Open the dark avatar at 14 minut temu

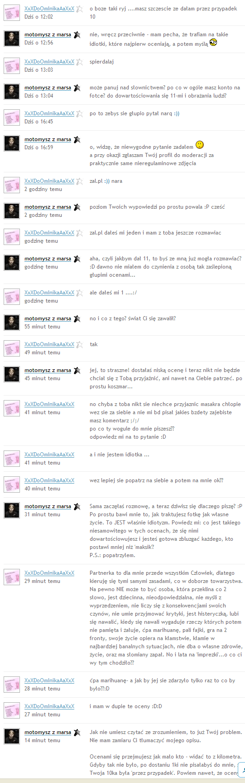pos(12,736)
